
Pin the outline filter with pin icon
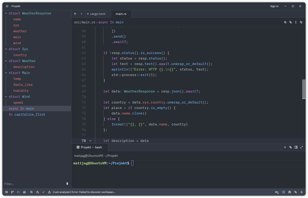tap(67, 184)
